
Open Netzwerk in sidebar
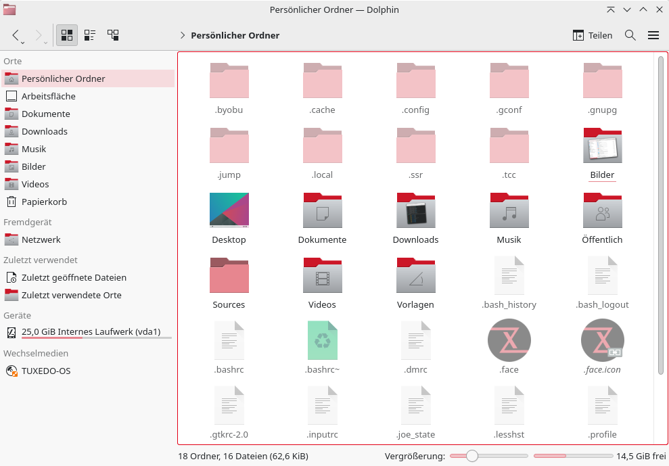click(x=88, y=239)
